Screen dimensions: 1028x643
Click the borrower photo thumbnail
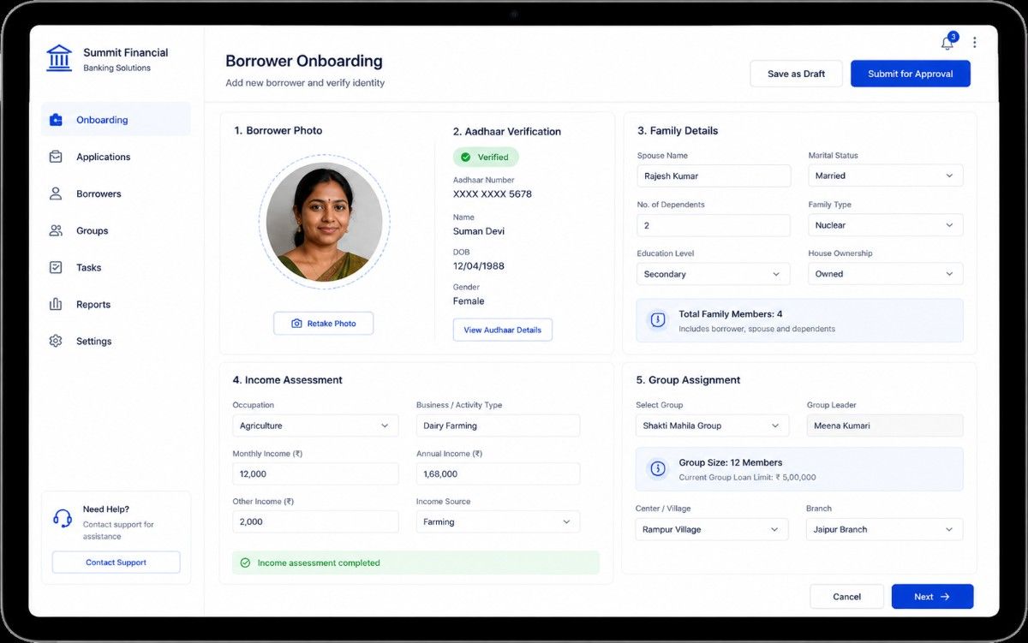point(324,223)
